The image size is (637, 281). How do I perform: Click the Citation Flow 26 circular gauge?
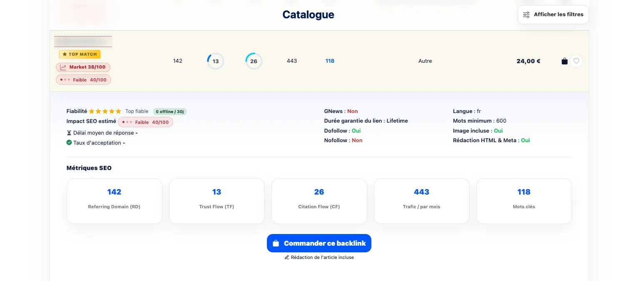(254, 61)
